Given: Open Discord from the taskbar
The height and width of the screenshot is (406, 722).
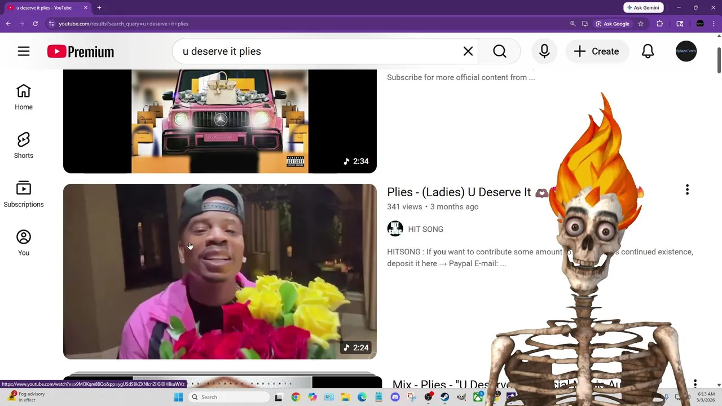Looking at the screenshot, I should (395, 397).
